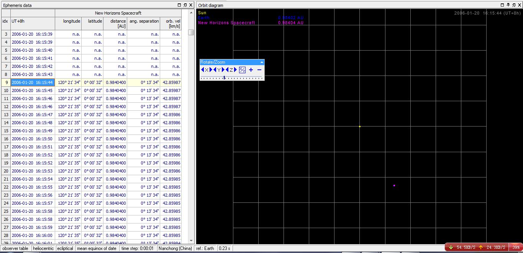Click '0.23 s' in the status bar
523x253 pixels.
pos(225,248)
